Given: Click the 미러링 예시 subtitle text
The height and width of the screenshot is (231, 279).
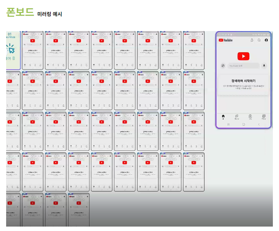Looking at the screenshot, I should coord(50,14).
